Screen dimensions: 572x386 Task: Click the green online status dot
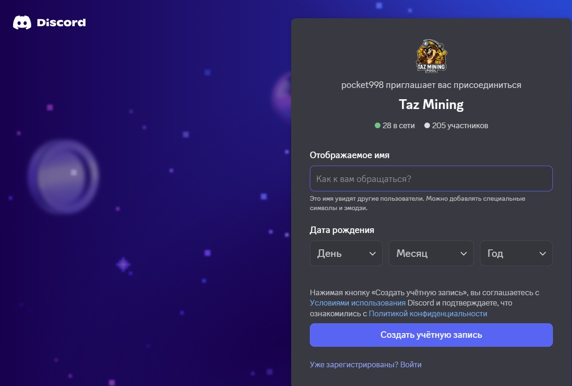click(x=378, y=126)
